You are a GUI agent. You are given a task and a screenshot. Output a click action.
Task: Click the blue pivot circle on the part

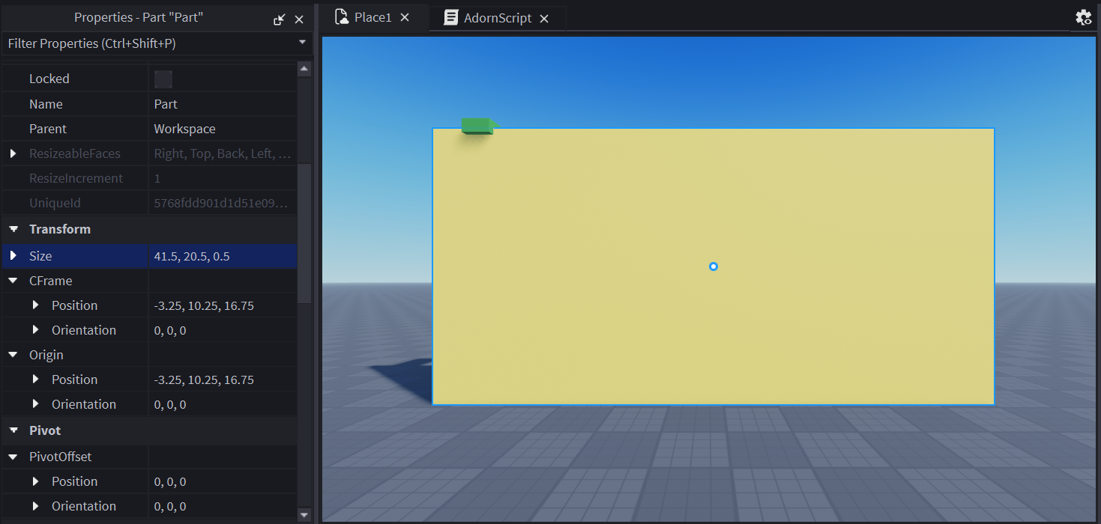714,266
